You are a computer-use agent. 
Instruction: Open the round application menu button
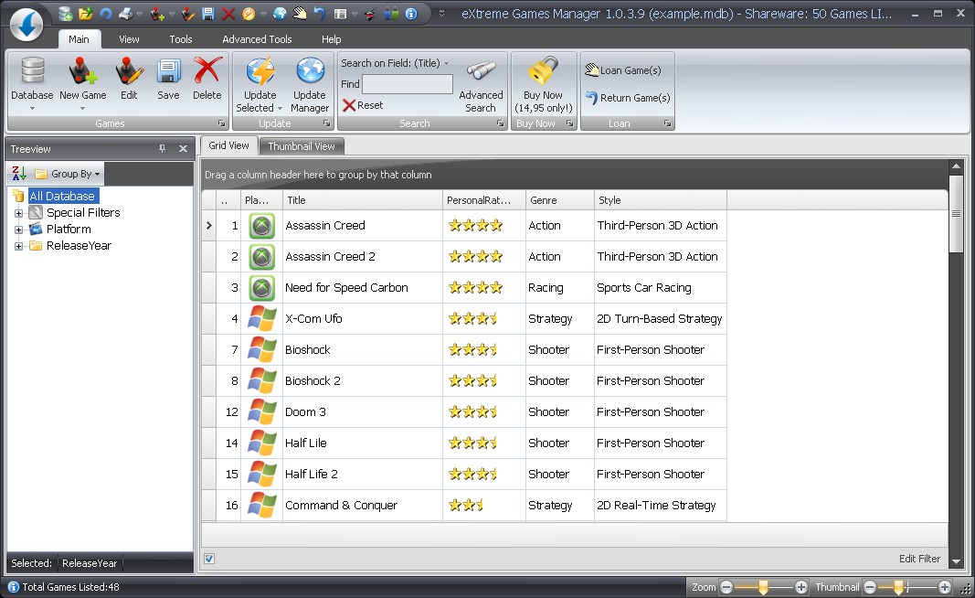click(x=26, y=25)
